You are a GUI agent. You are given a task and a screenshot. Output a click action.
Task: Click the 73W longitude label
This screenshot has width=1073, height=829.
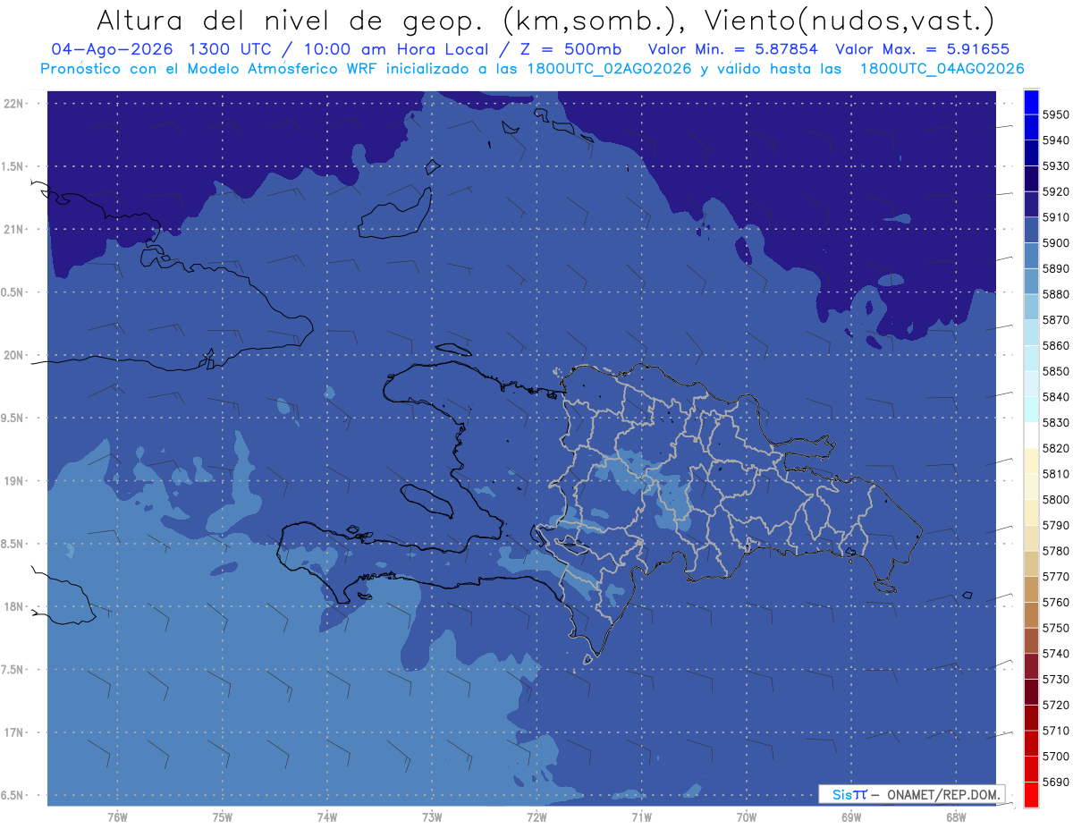click(x=432, y=817)
